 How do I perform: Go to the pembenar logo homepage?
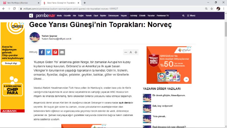pyautogui.click(x=46, y=15)
